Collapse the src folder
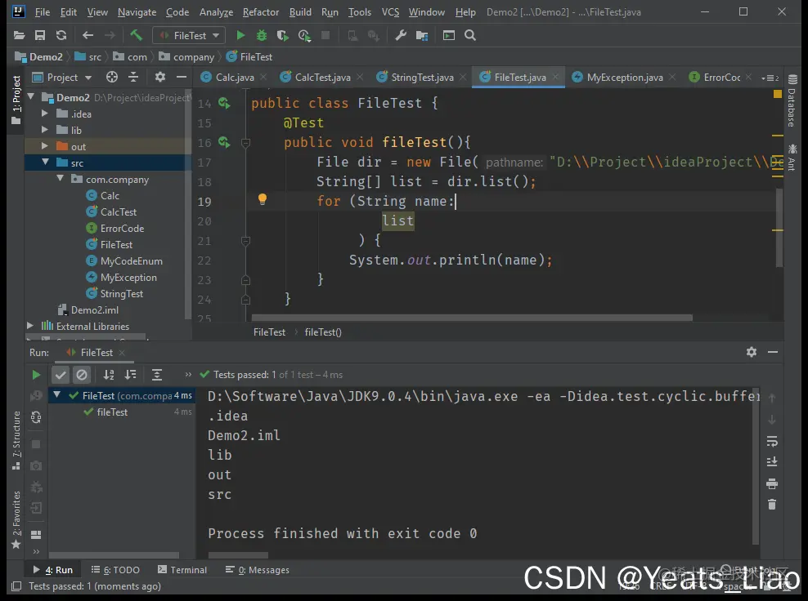This screenshot has width=808, height=601. pos(45,162)
